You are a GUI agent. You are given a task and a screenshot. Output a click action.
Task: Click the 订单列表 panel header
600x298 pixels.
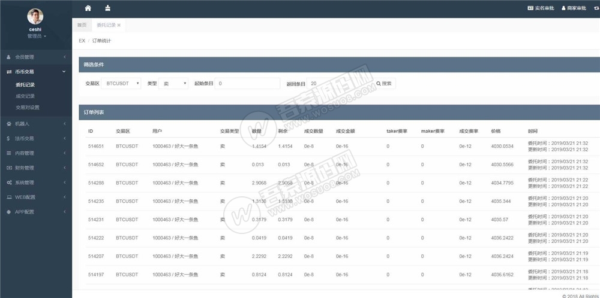pyautogui.click(x=340, y=112)
